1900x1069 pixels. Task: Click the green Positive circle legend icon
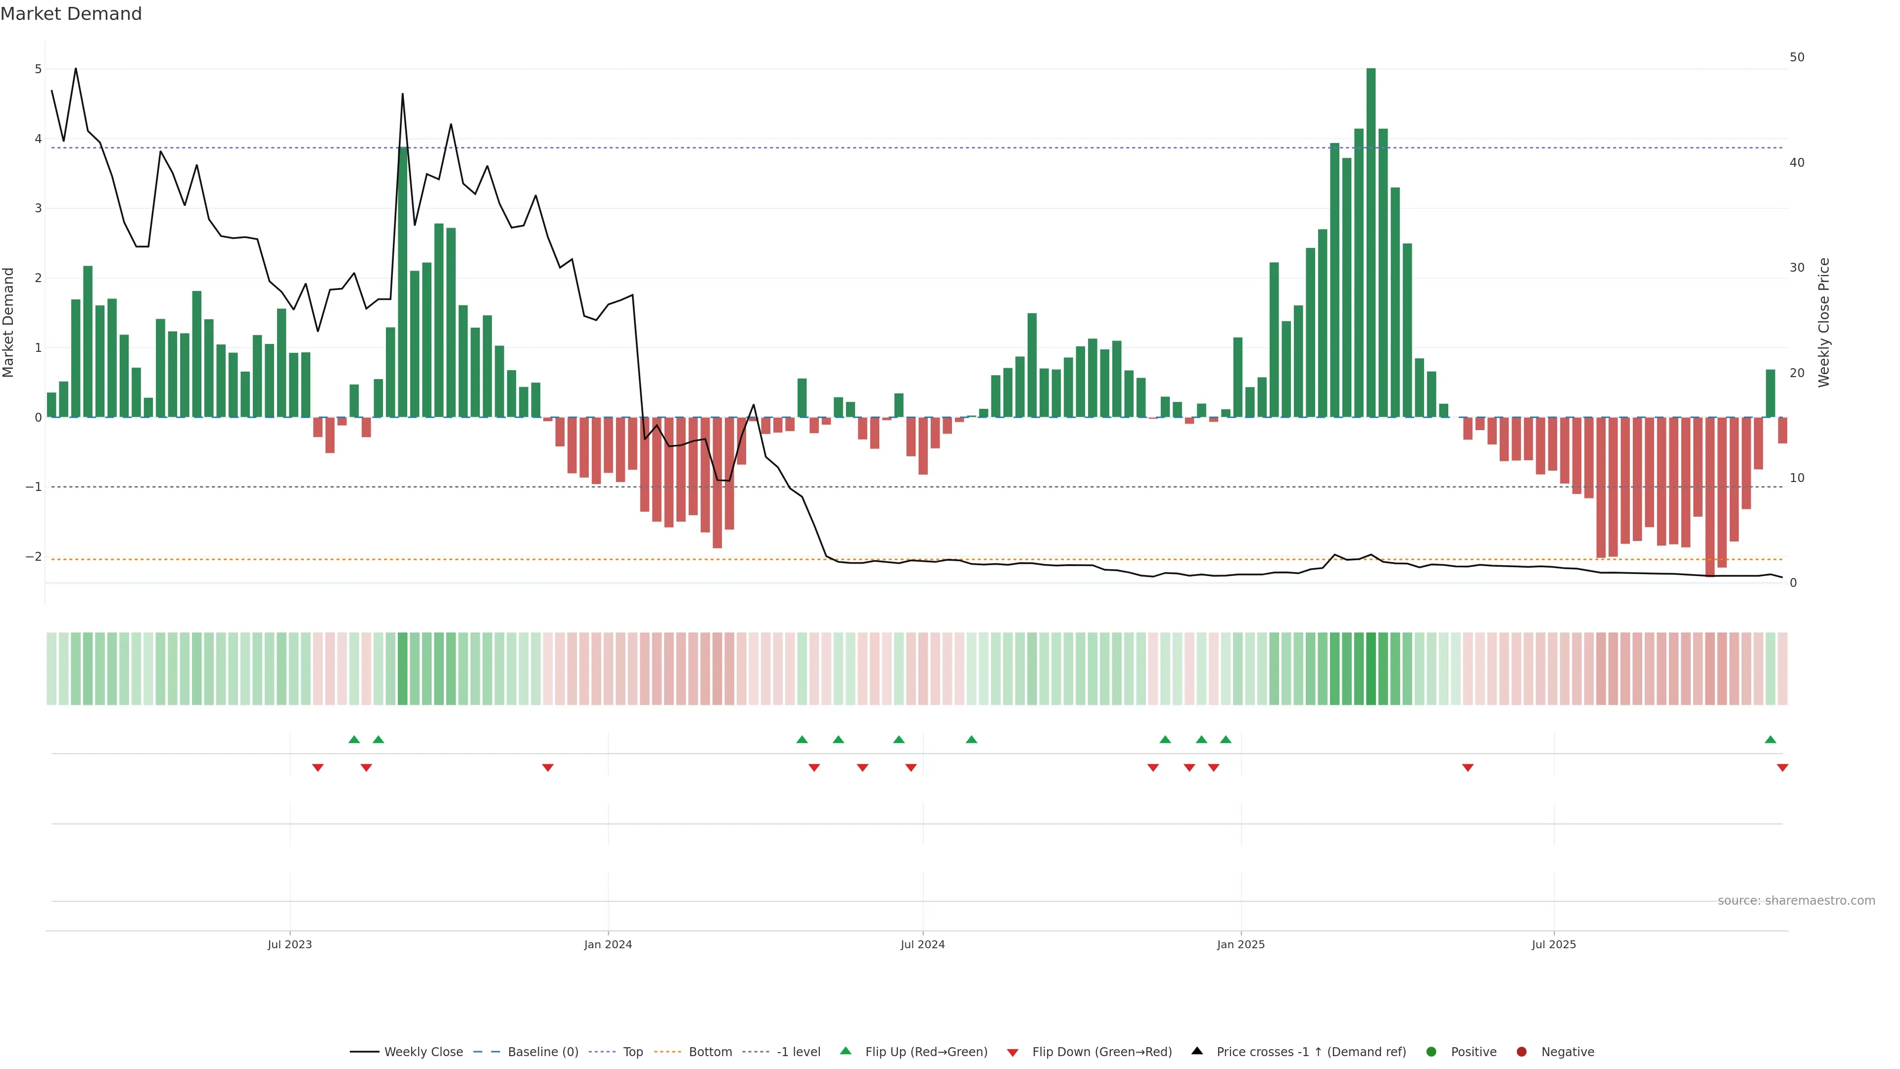[x=1431, y=1052]
